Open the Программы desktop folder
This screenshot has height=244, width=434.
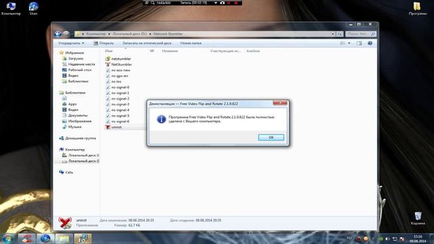click(418, 8)
